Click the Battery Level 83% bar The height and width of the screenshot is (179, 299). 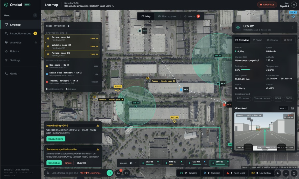[x=246, y=70]
